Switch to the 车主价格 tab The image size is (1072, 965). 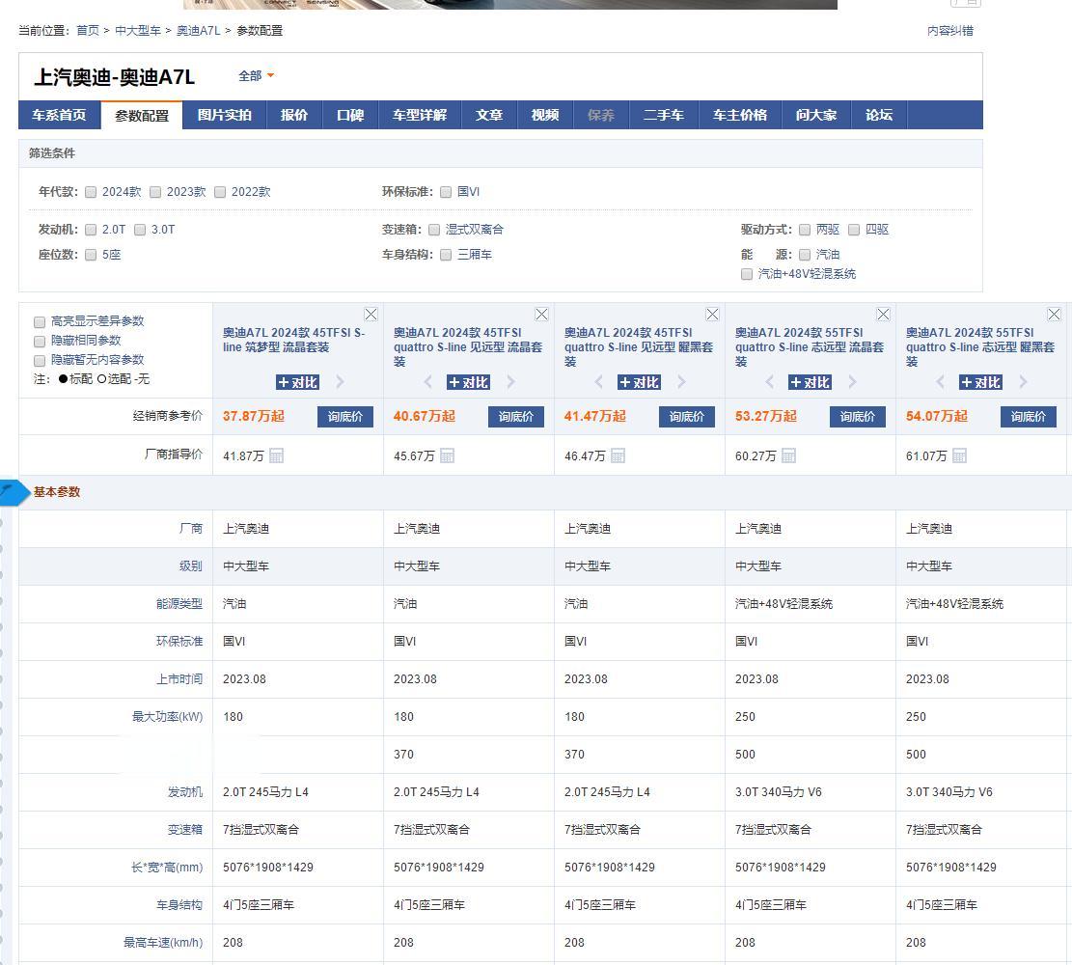[740, 115]
